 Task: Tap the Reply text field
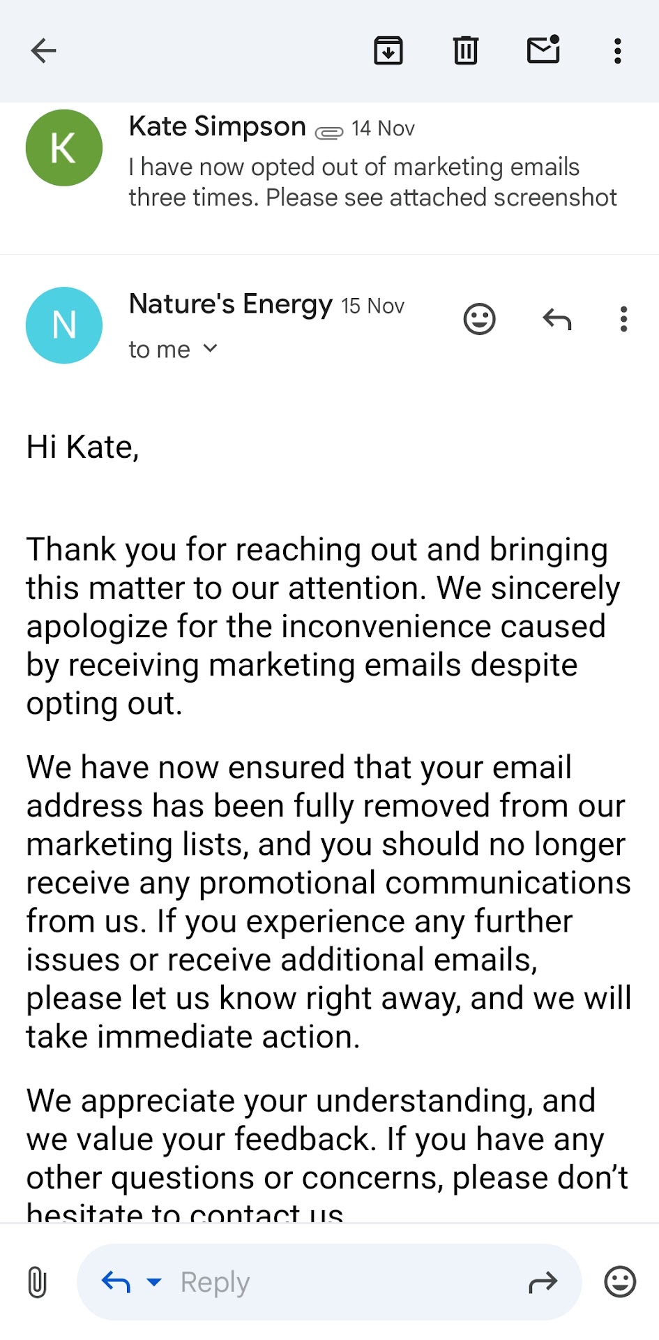pyautogui.click(x=335, y=1282)
